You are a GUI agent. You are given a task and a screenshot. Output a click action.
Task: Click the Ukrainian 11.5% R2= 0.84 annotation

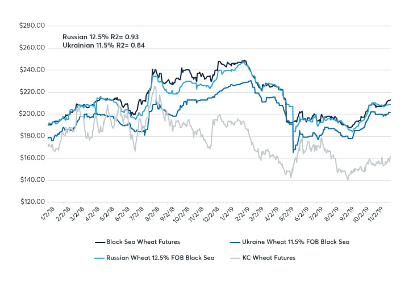pyautogui.click(x=104, y=45)
